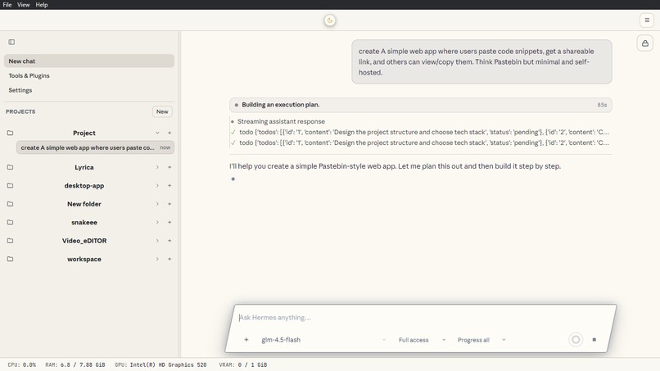Click the Video_eDITOR folder icon
The height and width of the screenshot is (371, 660).
[x=10, y=241]
